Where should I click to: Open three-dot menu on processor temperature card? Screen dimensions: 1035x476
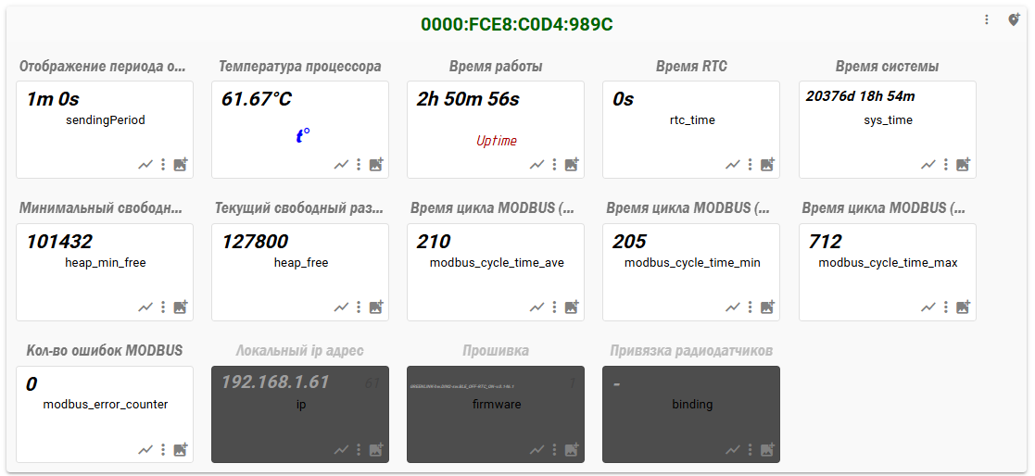[x=359, y=165]
